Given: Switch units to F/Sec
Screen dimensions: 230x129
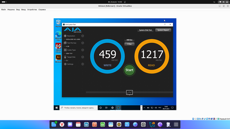Looking at the screenshot, I should pos(130,44).
